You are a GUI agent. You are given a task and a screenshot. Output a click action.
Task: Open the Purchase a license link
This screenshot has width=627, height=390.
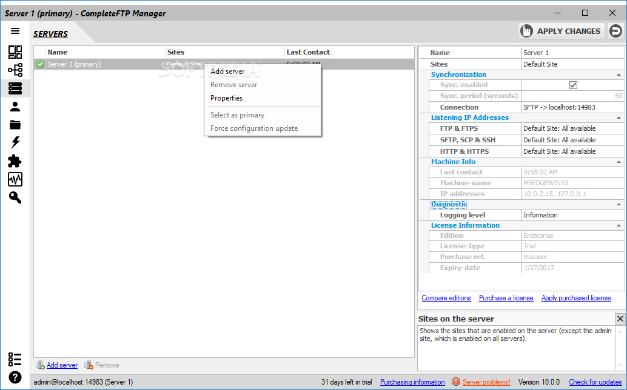click(x=506, y=298)
